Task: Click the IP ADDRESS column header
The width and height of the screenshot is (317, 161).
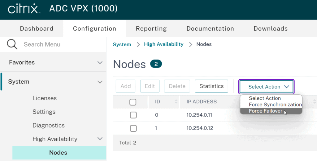Action: [x=202, y=101]
